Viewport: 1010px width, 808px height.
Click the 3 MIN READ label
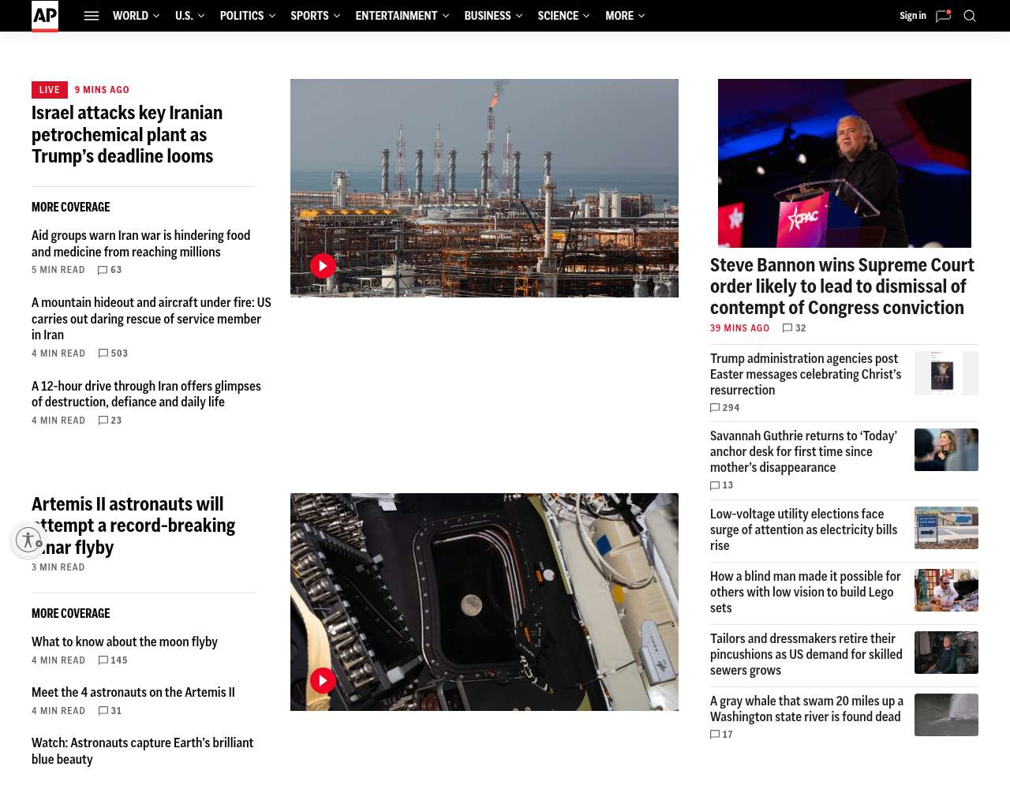point(58,567)
